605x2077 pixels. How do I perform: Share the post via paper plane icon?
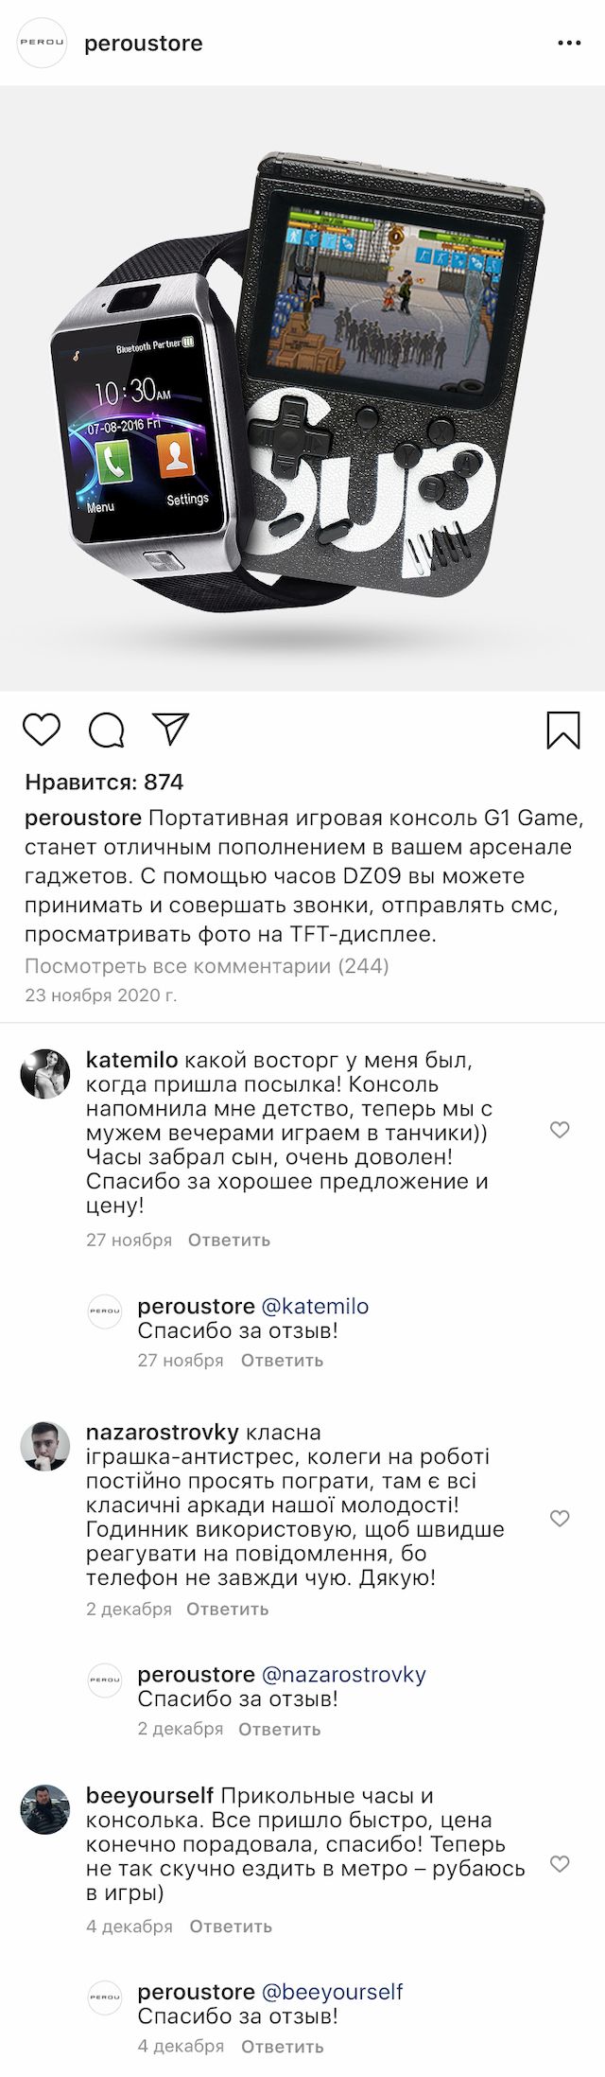pos(172,730)
